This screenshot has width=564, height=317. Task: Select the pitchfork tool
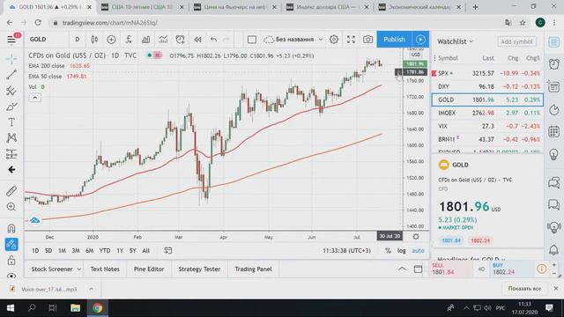11,91
